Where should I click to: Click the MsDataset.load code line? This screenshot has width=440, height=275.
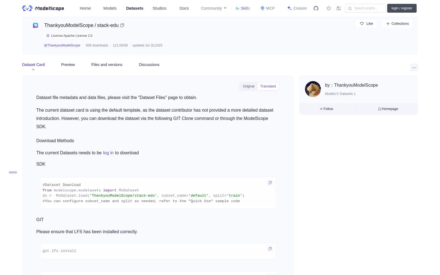tap(144, 196)
